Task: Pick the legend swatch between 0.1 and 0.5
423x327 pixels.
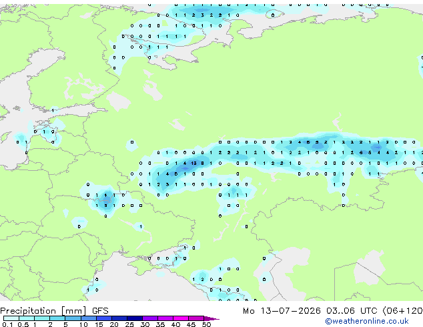Action: tap(11, 318)
